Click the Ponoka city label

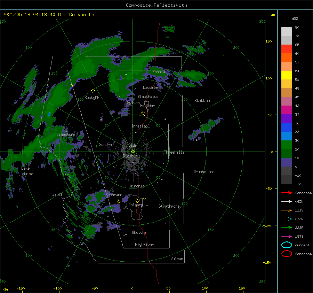tap(159, 72)
